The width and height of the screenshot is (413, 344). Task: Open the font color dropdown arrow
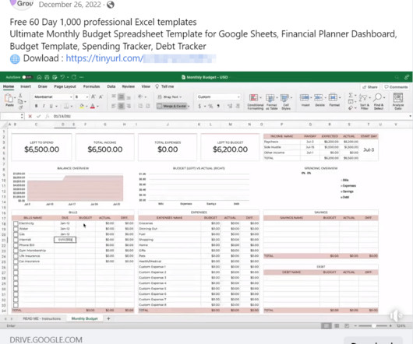point(97,107)
